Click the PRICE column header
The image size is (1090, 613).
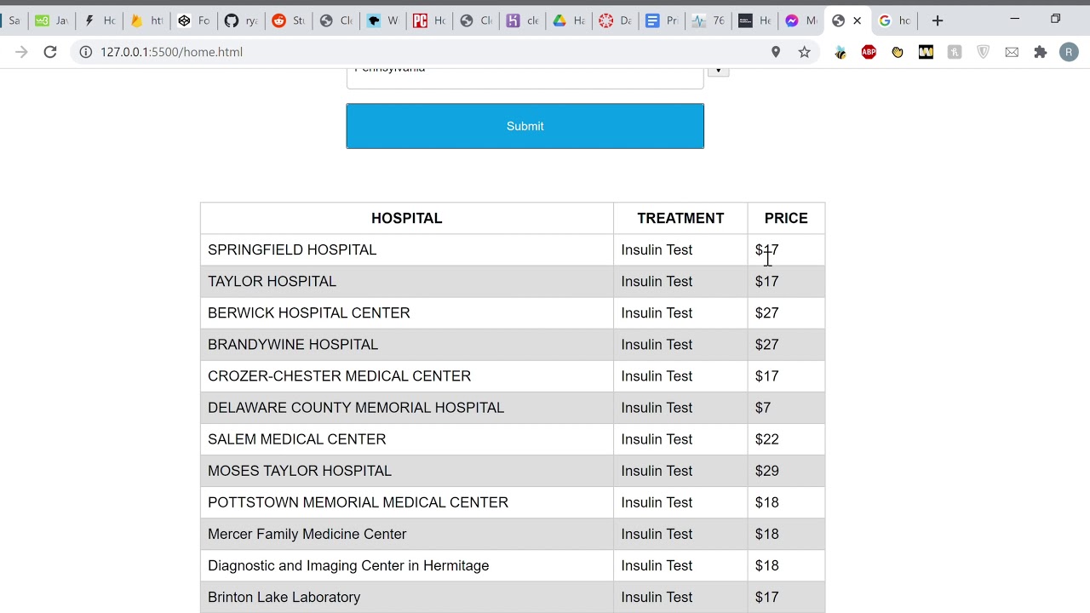click(786, 218)
